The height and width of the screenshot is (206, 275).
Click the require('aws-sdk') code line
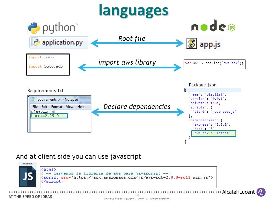click(x=214, y=63)
